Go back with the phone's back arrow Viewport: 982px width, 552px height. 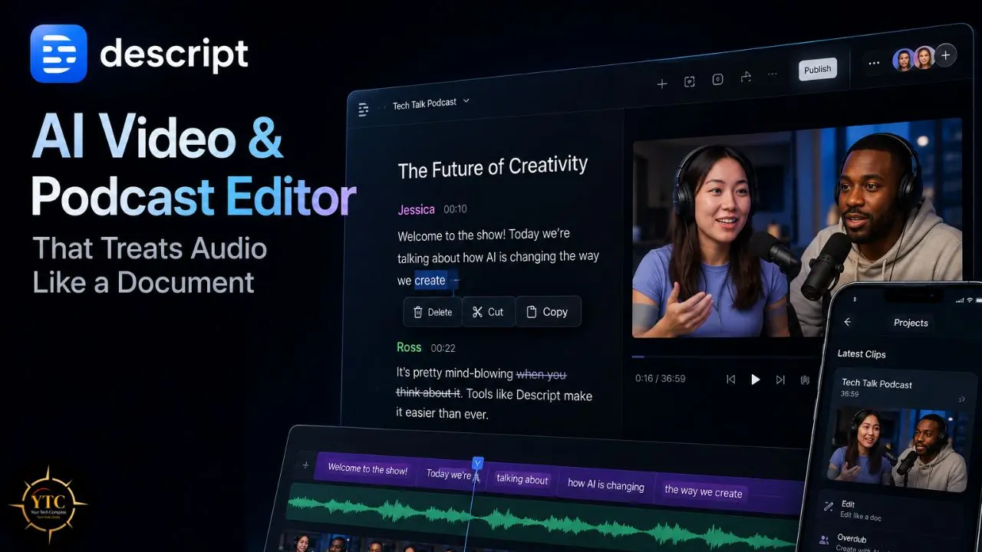[x=847, y=322]
